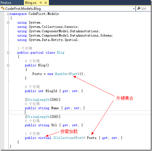Click the HashSet type name in constructor
The width and height of the screenshot is (152, 151).
(62, 74)
